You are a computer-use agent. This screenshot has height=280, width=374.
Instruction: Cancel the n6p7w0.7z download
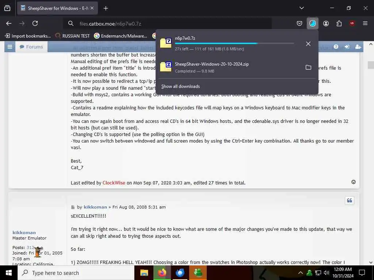[308, 44]
